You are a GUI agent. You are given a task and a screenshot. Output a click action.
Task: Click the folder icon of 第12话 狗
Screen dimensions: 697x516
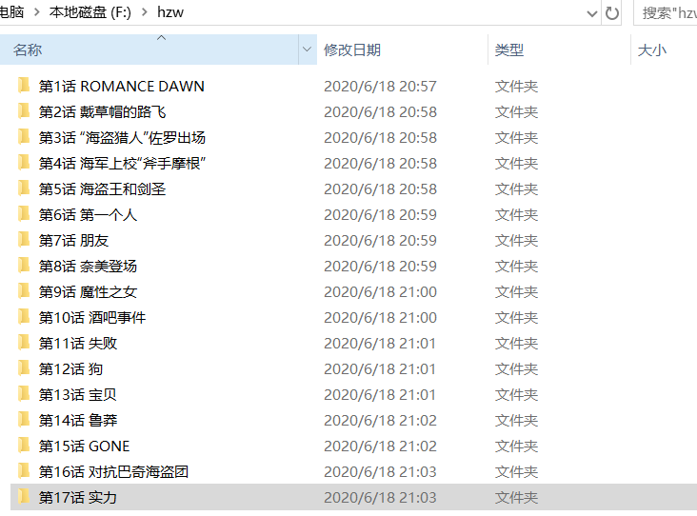pos(24,368)
